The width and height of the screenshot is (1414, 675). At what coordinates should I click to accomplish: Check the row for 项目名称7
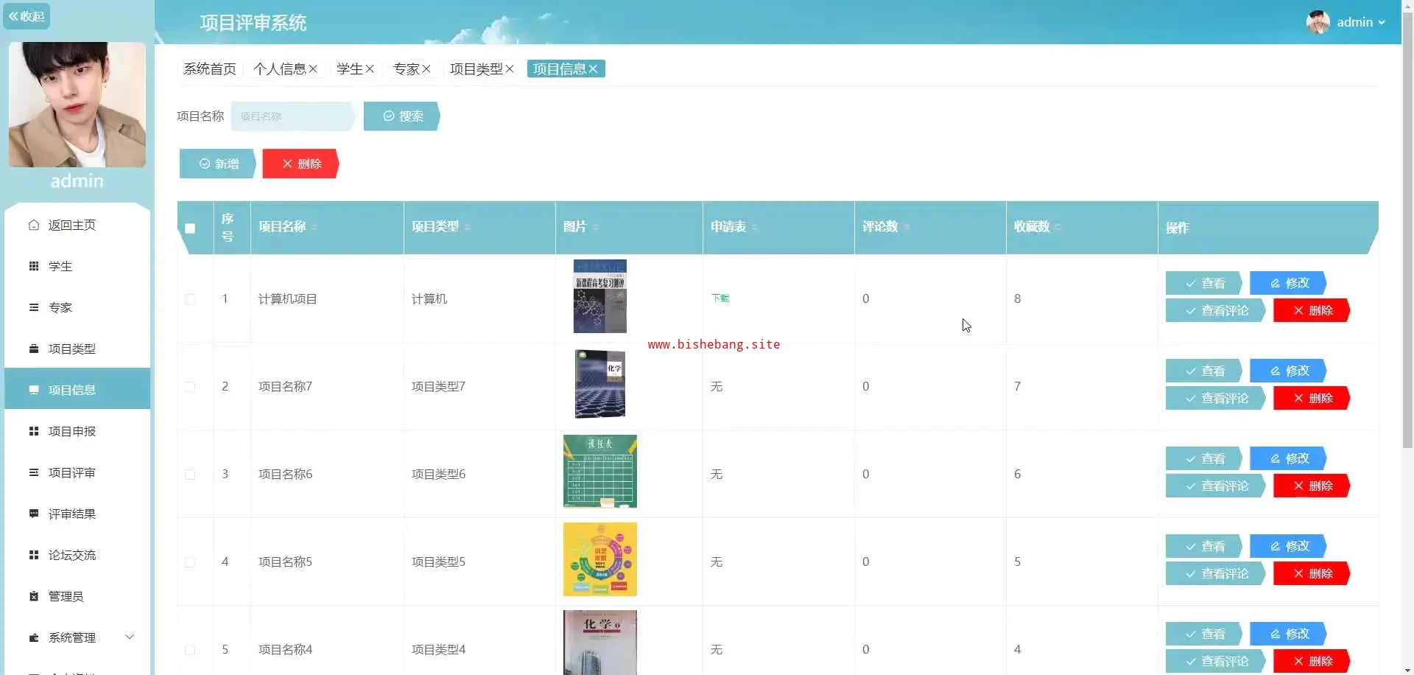[x=190, y=387]
